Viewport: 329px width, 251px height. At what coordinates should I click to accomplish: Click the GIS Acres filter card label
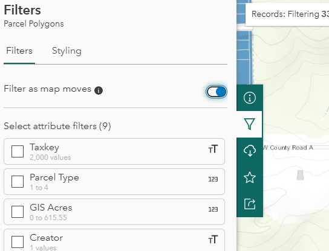point(51,208)
